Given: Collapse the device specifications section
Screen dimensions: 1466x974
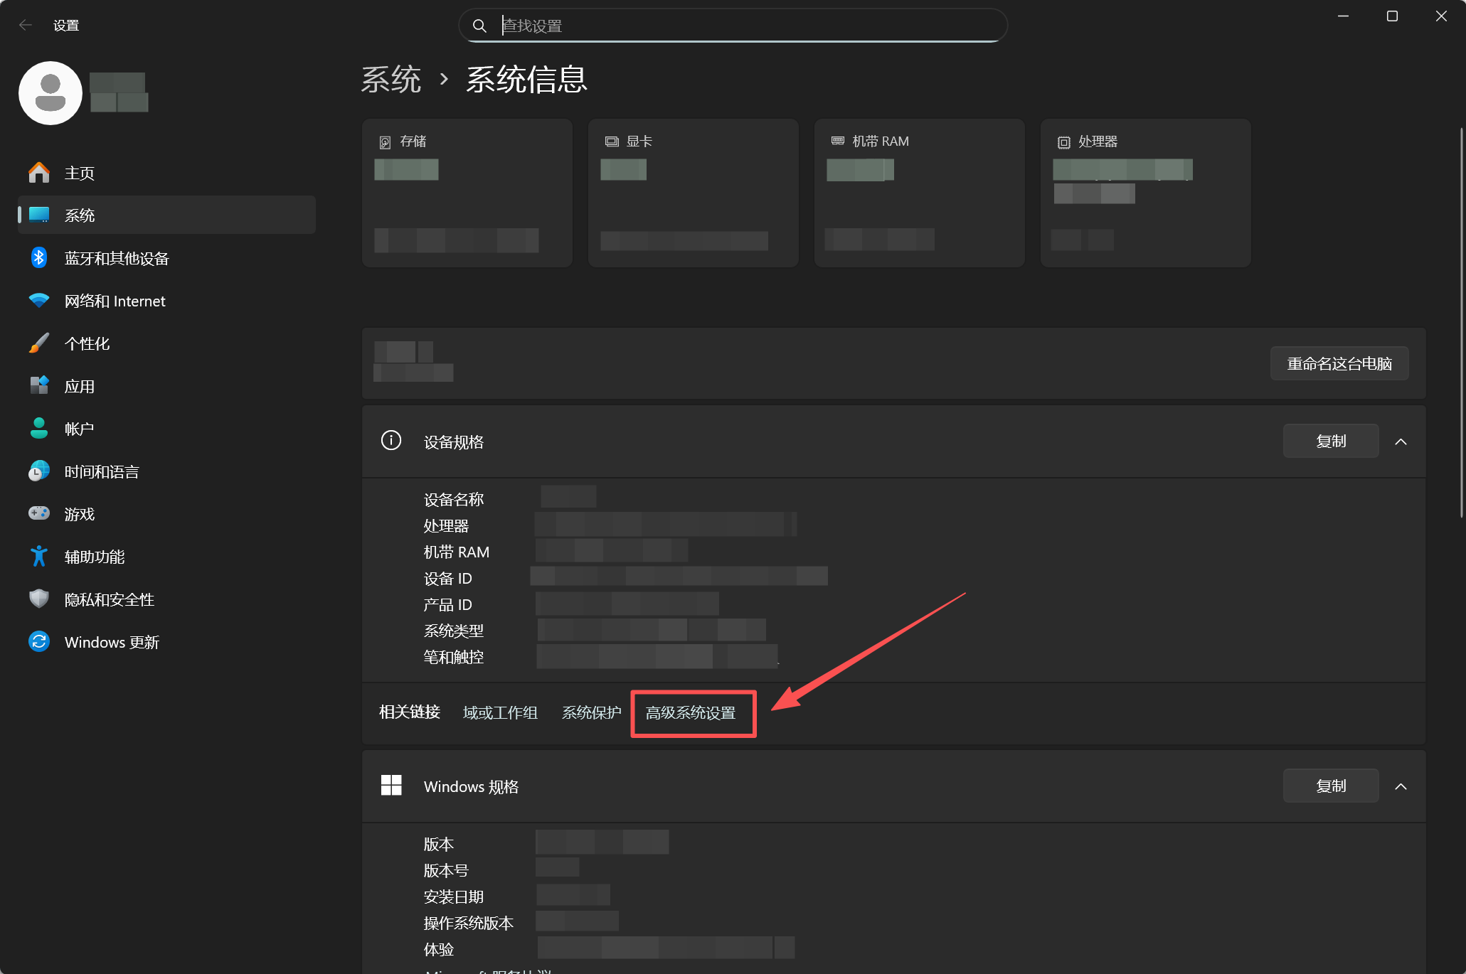Looking at the screenshot, I should pyautogui.click(x=1401, y=441).
